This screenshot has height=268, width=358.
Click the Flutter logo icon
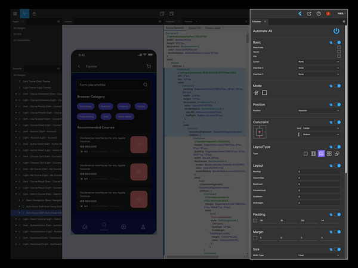(300, 13)
